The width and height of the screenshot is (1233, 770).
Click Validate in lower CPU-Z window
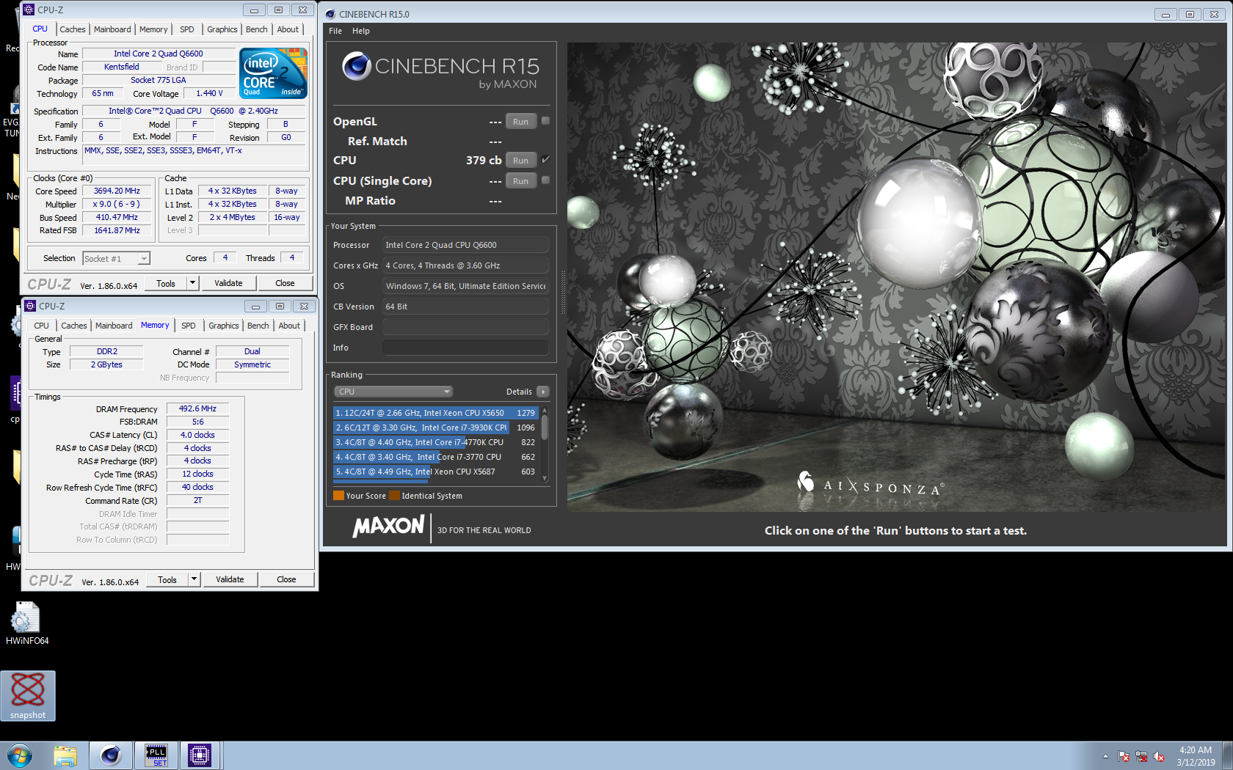coord(230,579)
